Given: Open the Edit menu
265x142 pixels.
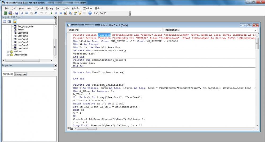Looking at the screenshot, I should [x=14, y=8].
